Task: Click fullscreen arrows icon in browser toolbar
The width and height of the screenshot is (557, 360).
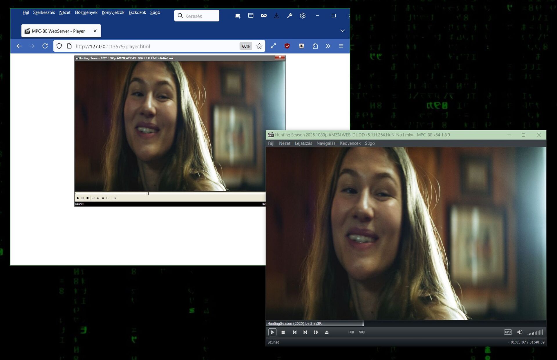Action: [x=274, y=46]
